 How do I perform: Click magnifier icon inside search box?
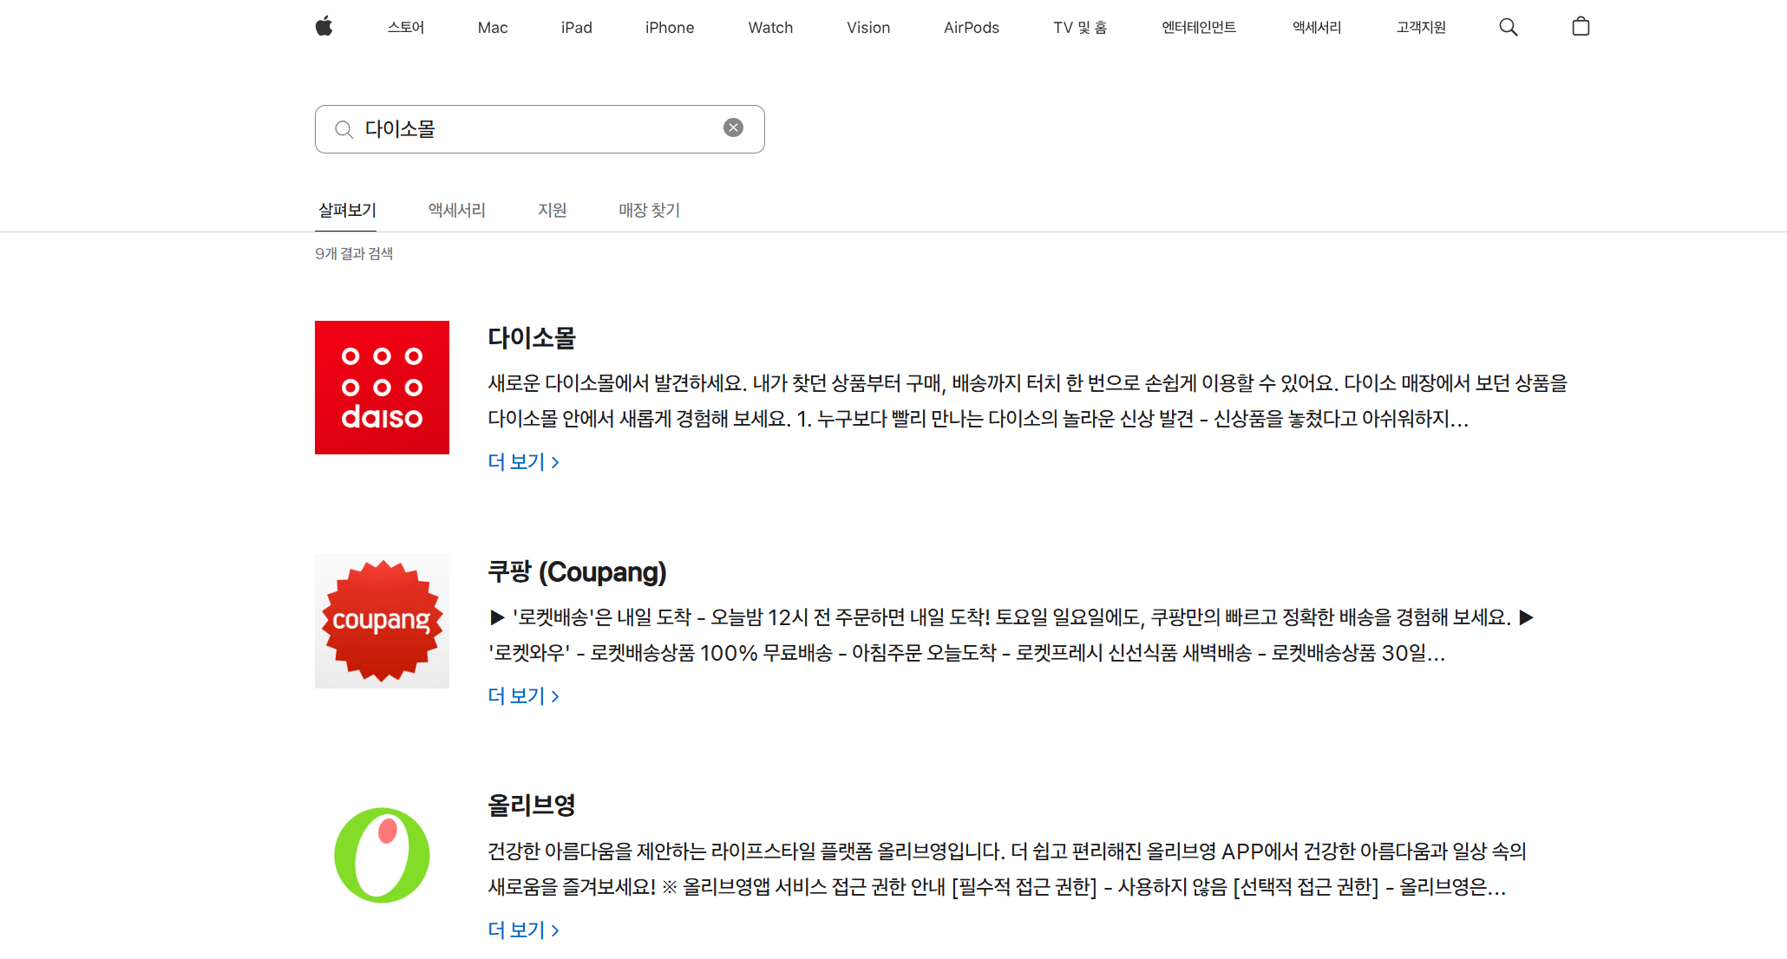344,129
